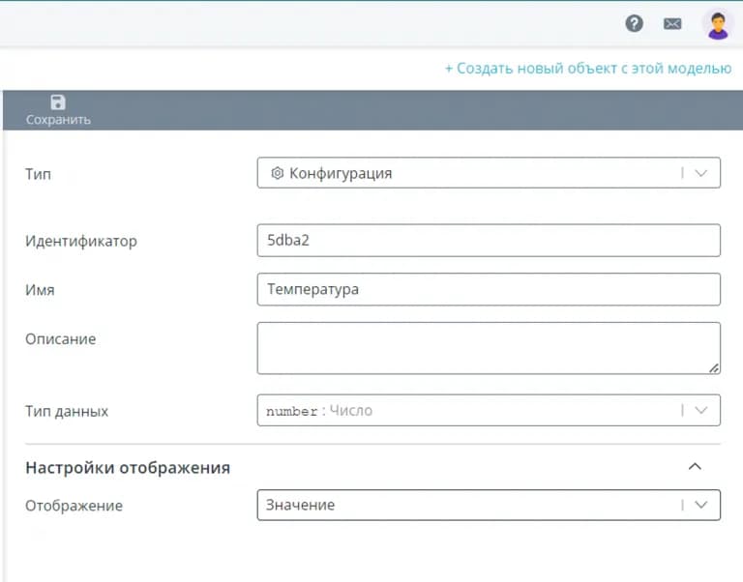Open the user profile avatar

tap(718, 24)
